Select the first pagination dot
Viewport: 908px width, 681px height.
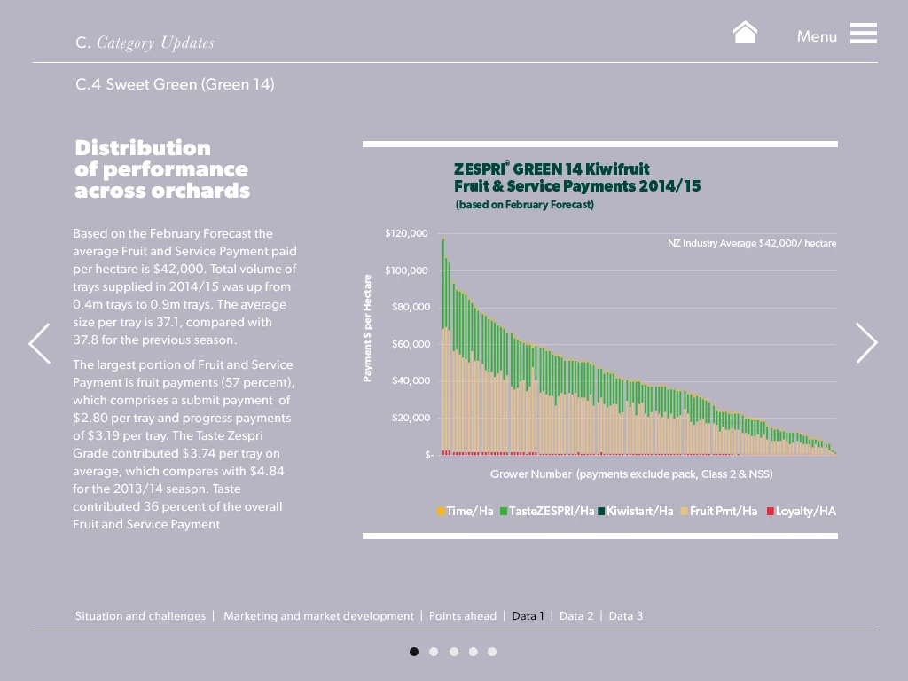pyautogui.click(x=414, y=651)
